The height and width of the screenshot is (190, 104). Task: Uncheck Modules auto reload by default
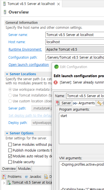(x=10, y=156)
